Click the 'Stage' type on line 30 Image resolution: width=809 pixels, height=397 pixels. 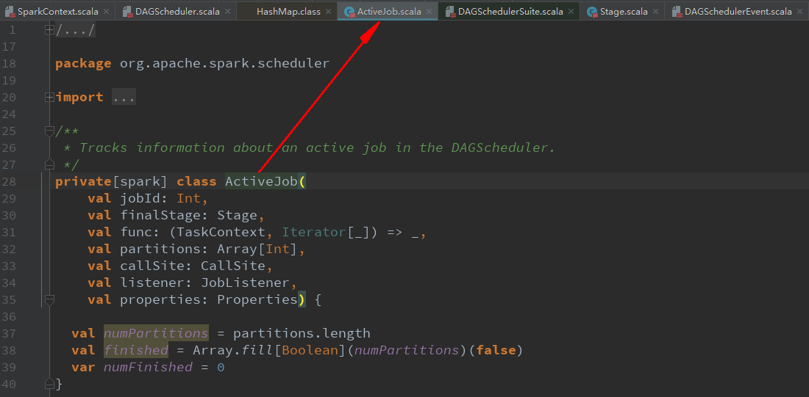(237, 215)
